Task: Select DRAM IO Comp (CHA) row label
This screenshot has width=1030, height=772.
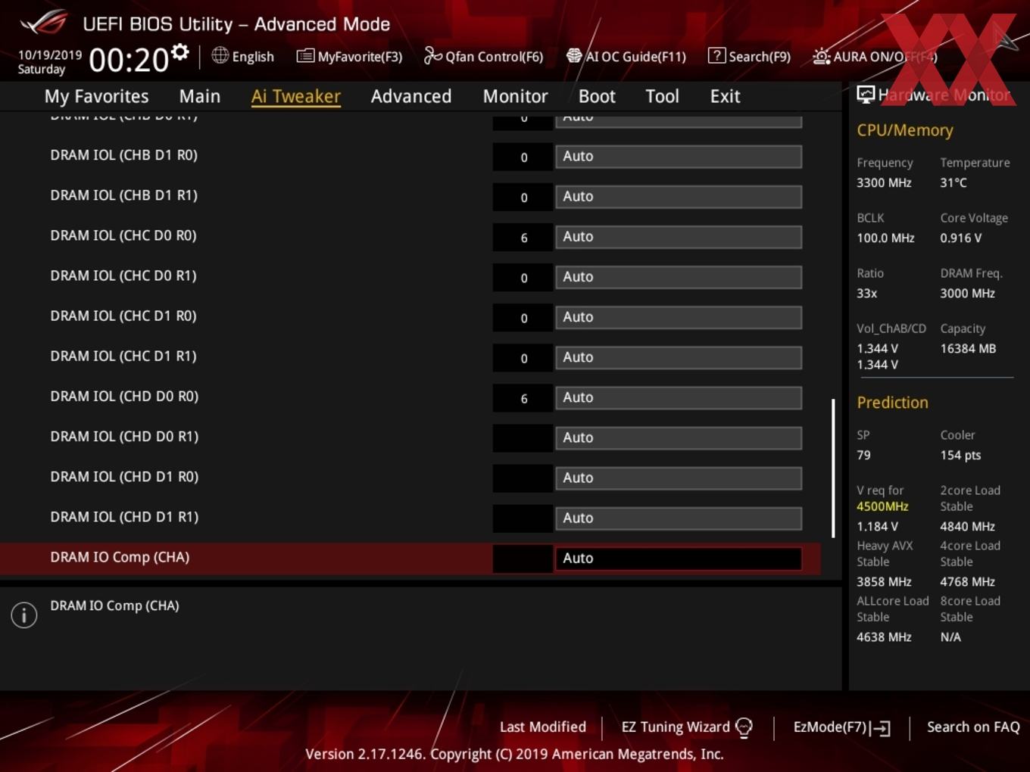Action: tap(120, 557)
